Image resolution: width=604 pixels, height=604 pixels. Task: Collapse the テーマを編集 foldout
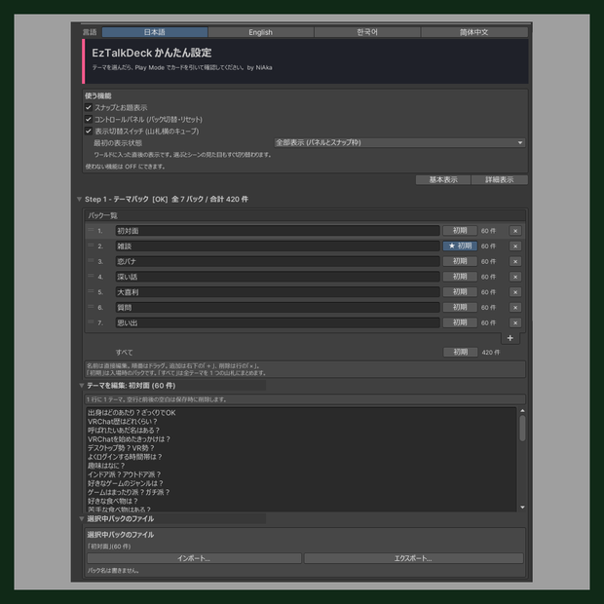click(82, 385)
